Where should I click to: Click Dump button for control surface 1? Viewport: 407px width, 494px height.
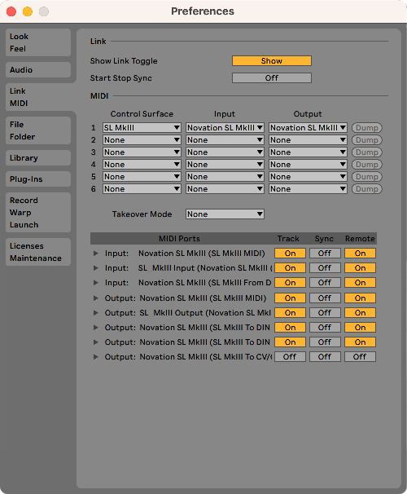point(367,128)
